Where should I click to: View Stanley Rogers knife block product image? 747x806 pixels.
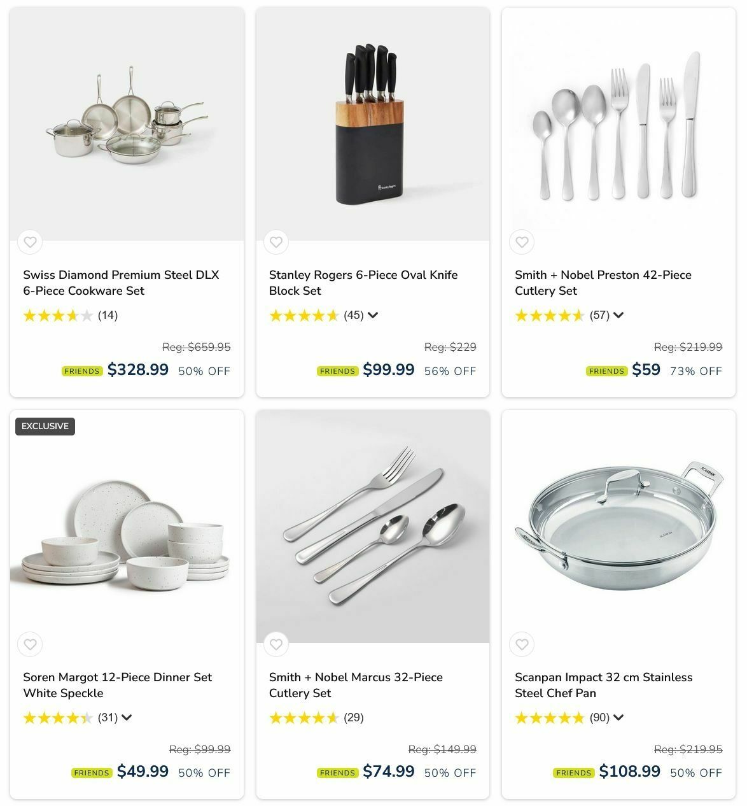tap(373, 124)
